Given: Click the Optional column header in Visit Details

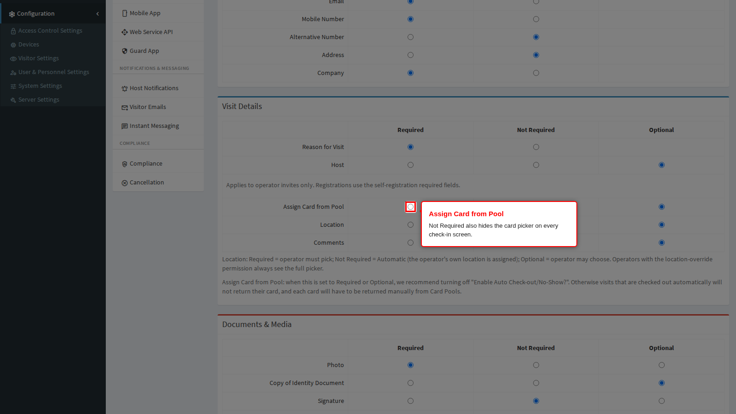Looking at the screenshot, I should point(661,130).
